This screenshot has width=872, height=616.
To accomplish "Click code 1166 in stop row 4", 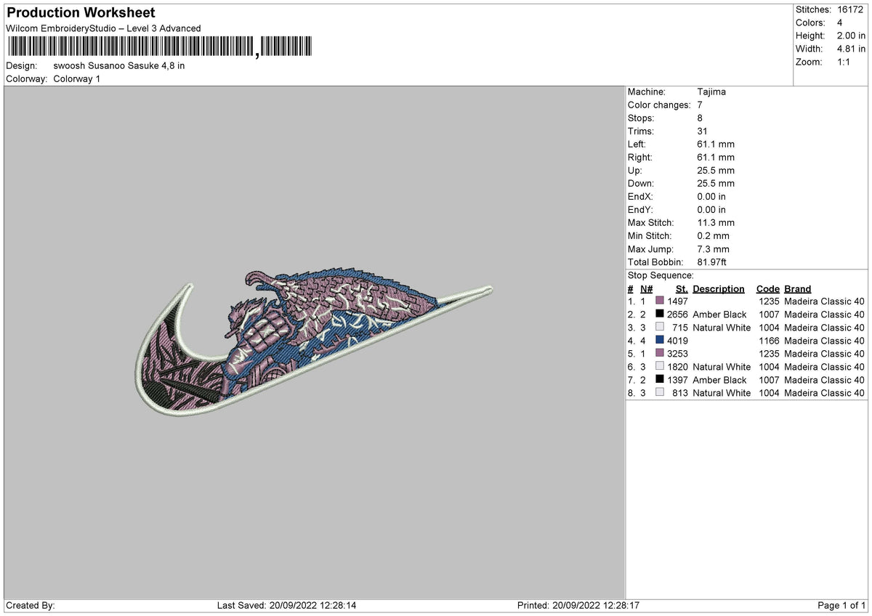I will 767,341.
